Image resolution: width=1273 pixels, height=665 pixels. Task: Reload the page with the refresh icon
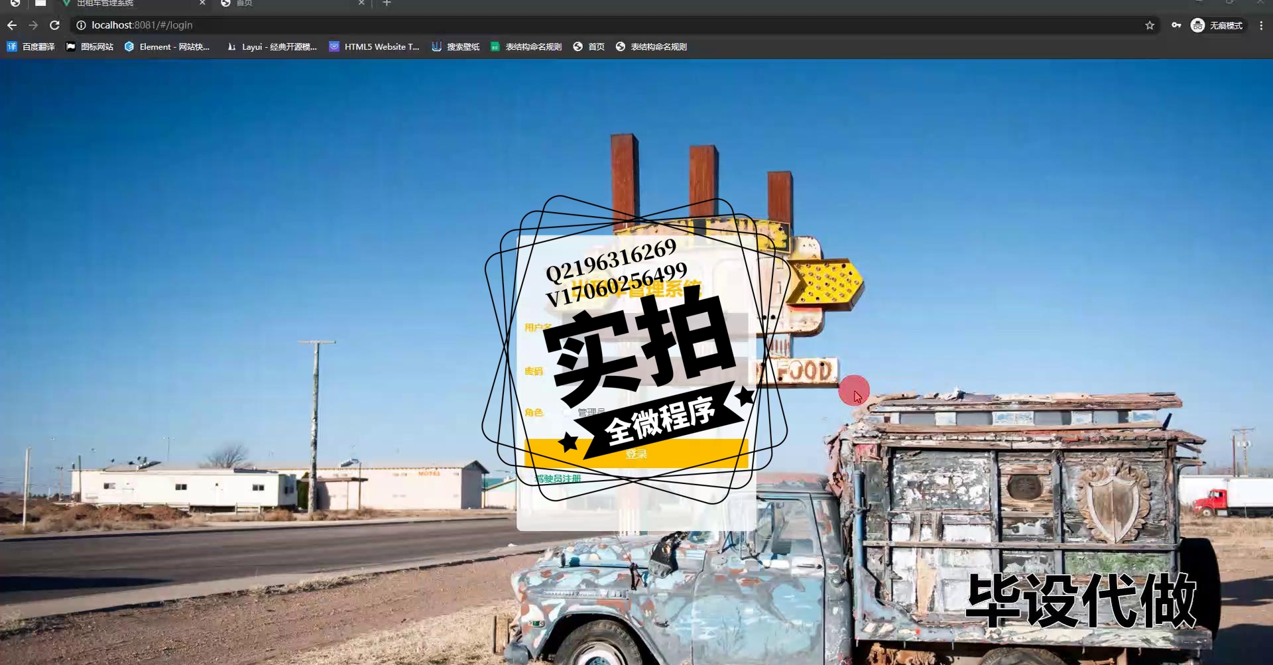(55, 25)
